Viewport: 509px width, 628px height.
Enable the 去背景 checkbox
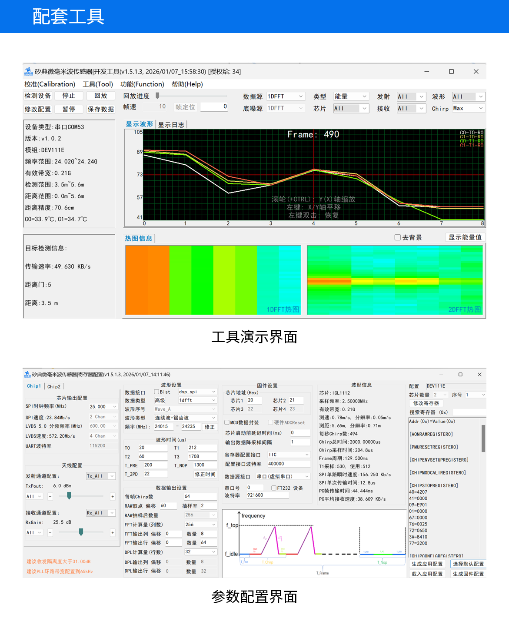pos(397,237)
